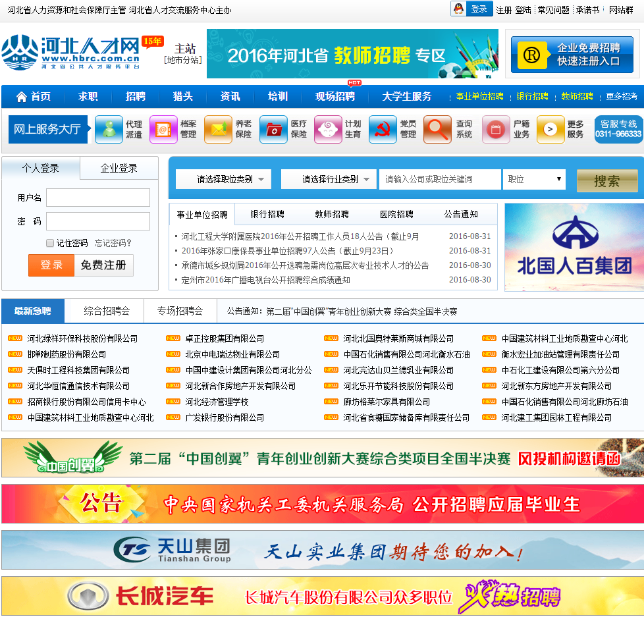Open the 北国人百集团 advertisement
644x619 pixels.
(x=574, y=248)
